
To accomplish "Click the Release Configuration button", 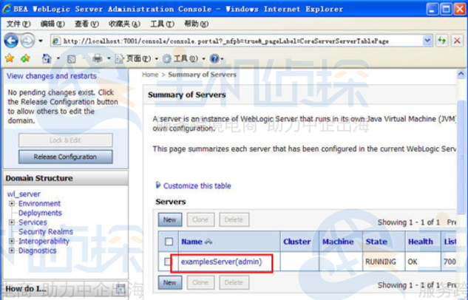I will pyautogui.click(x=65, y=157).
